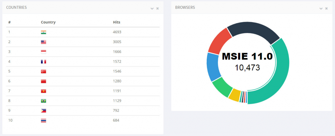Select the hits value 684
Image resolution: width=335 pixels, height=136 pixels.
(x=116, y=120)
